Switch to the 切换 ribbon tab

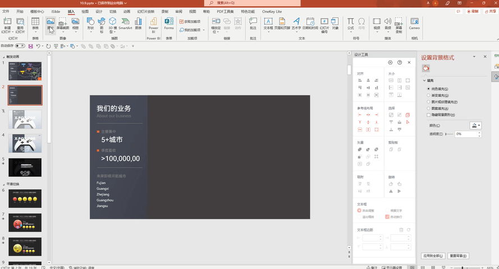coord(113,11)
